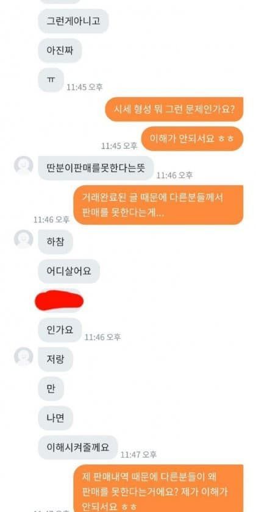Tap the 저랑 message bubble
256x512 pixels.
(55, 359)
